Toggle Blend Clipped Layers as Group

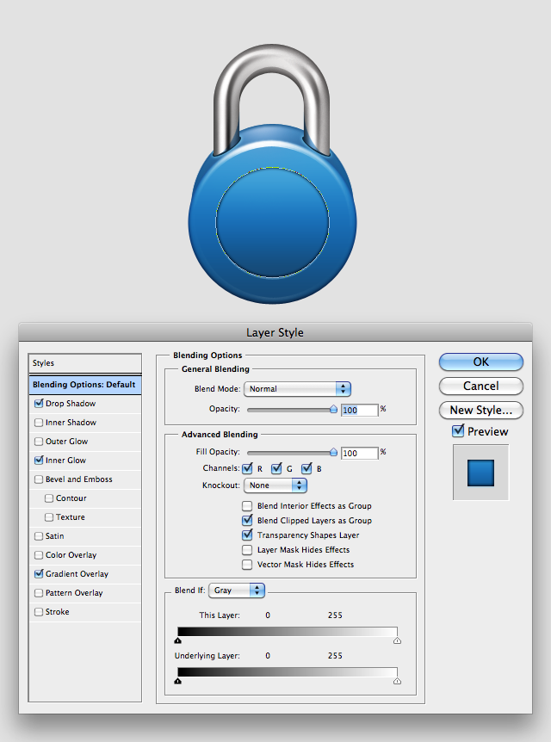click(247, 521)
